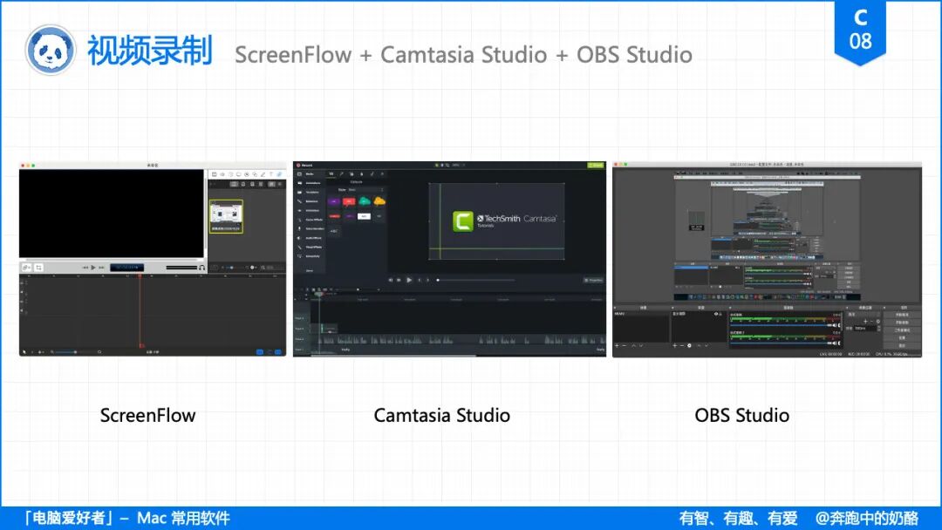This screenshot has width=942, height=530.
Task: Click the OBS transition duration stepper
Action: [x=879, y=329]
